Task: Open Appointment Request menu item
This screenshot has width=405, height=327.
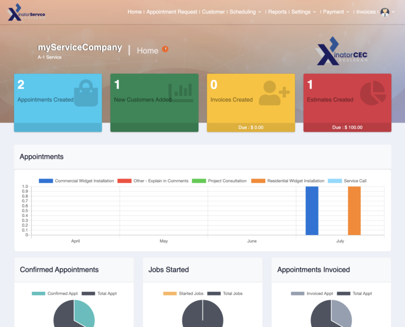Action: 172,12
